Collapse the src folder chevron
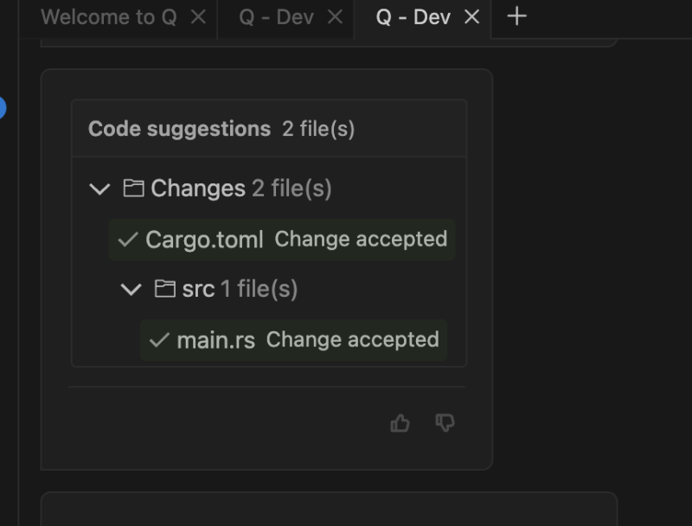The image size is (692, 526). click(131, 289)
